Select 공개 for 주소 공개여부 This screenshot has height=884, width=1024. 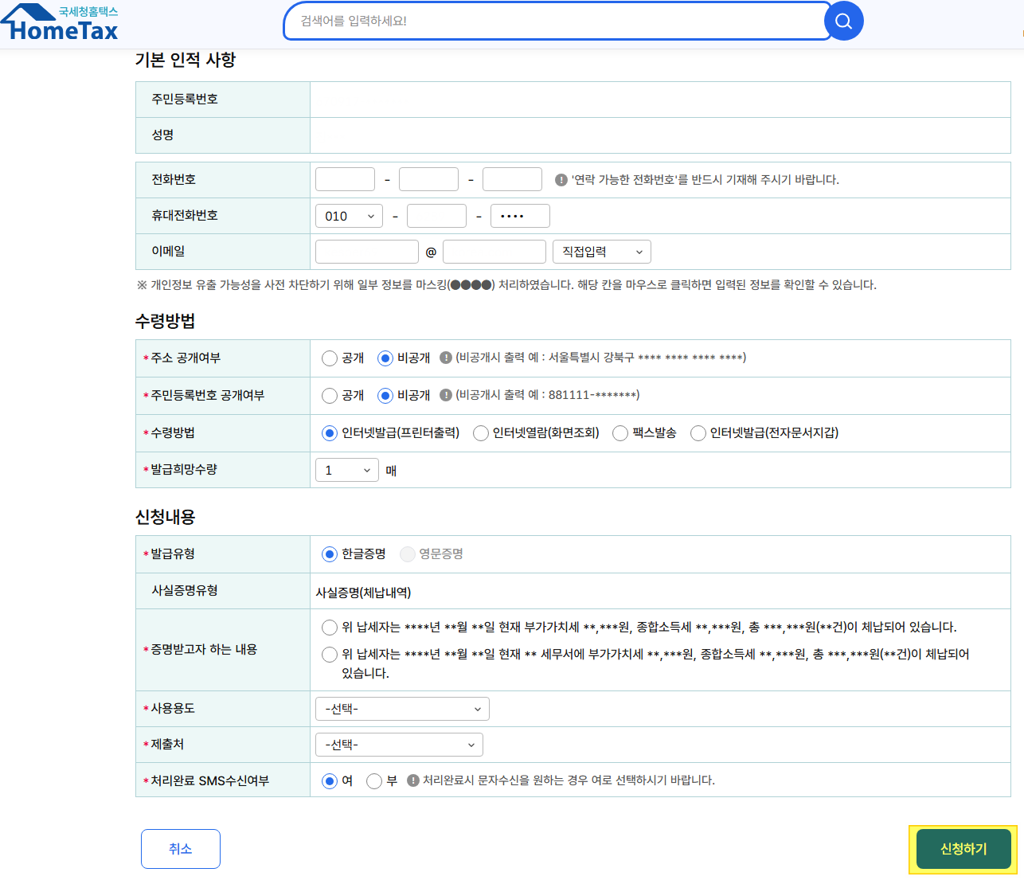[329, 358]
